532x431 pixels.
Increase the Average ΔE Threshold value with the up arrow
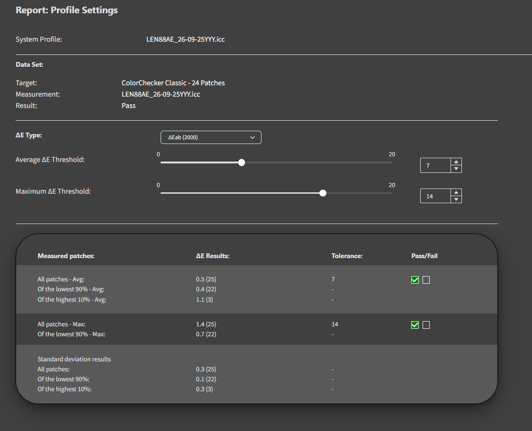point(456,162)
